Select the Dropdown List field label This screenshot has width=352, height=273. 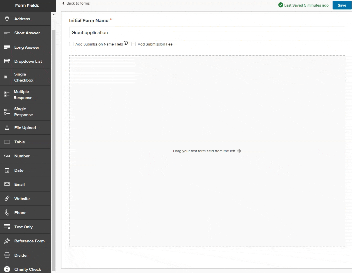pyautogui.click(x=28, y=61)
